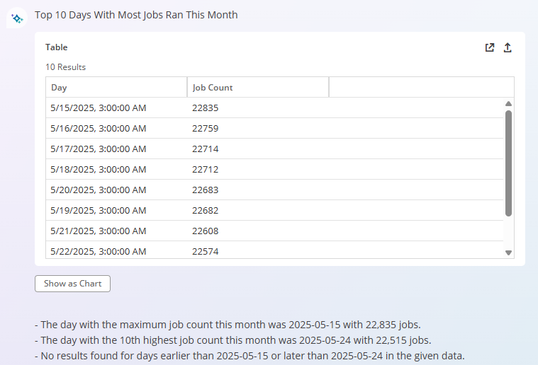Click the export upload icon

click(x=508, y=47)
